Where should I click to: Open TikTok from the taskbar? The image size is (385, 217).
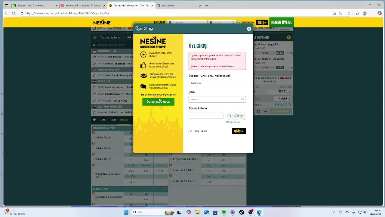pos(242,212)
